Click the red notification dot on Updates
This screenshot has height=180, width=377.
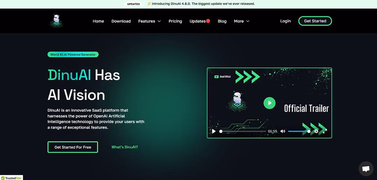click(x=208, y=21)
